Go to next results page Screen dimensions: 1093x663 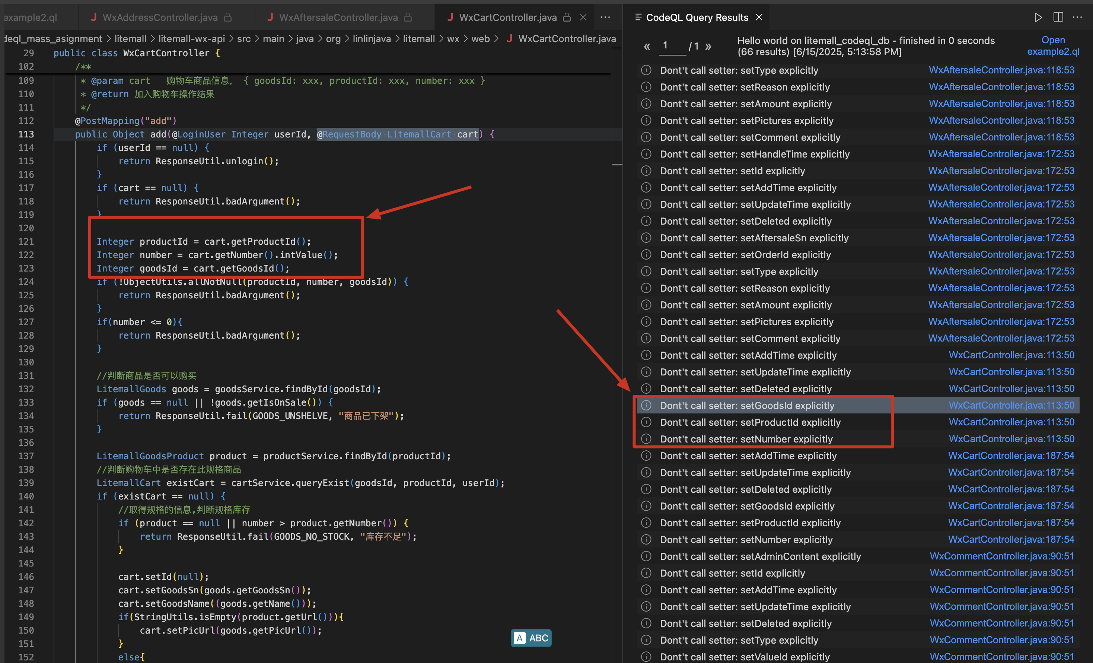[x=708, y=46]
